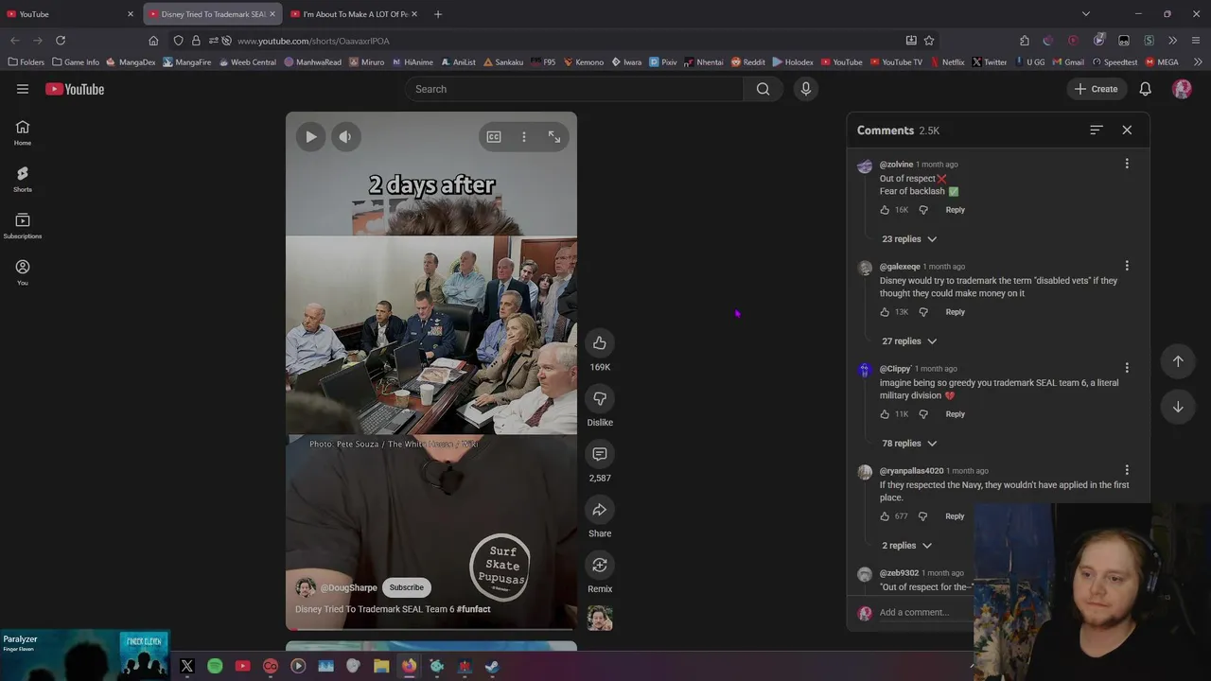Open YouTube notifications bell
The width and height of the screenshot is (1211, 681).
point(1145,89)
